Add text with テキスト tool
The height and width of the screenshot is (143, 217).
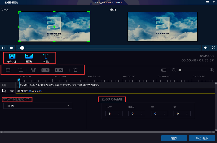(x=12, y=58)
